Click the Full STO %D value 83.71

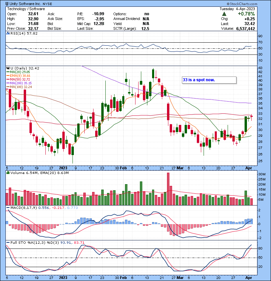[79, 243]
